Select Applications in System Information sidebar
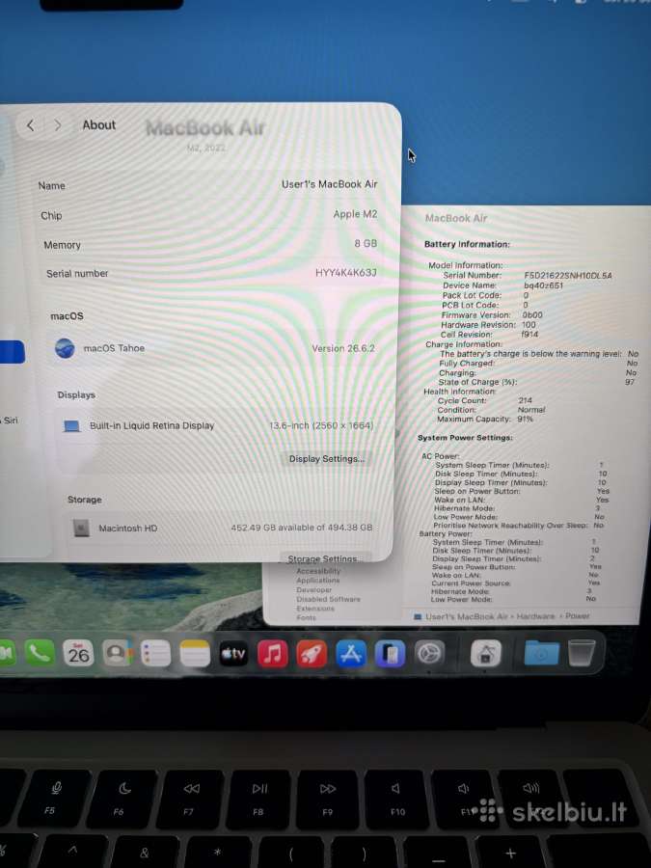651x868 pixels. 317,581
